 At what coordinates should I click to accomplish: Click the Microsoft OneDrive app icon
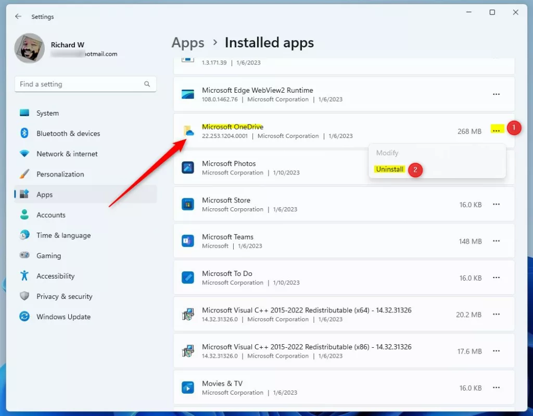click(x=188, y=131)
